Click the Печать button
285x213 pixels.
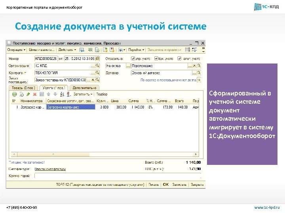[x=154, y=185]
